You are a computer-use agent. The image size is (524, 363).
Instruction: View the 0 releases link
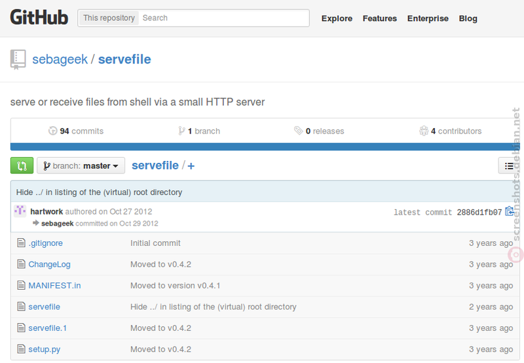tap(319, 131)
